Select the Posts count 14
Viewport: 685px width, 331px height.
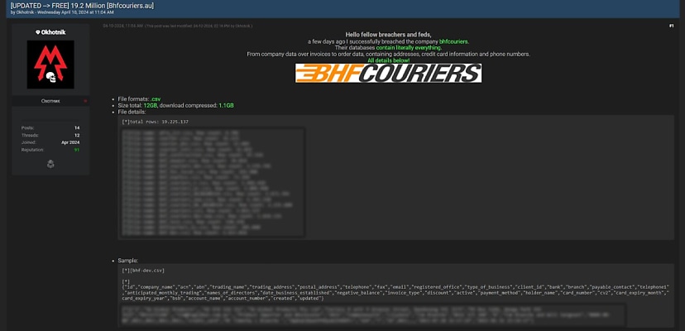pyautogui.click(x=77, y=127)
